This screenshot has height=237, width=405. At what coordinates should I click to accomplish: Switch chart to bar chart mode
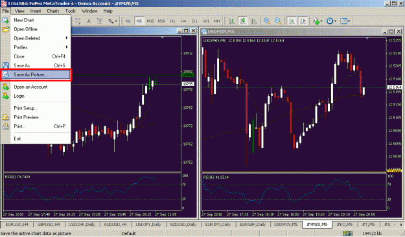pos(232,21)
